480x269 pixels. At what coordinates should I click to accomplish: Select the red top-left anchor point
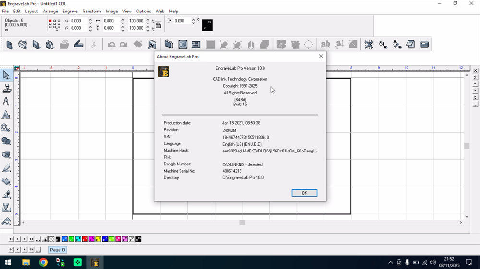pyautogui.click(x=50, y=21)
